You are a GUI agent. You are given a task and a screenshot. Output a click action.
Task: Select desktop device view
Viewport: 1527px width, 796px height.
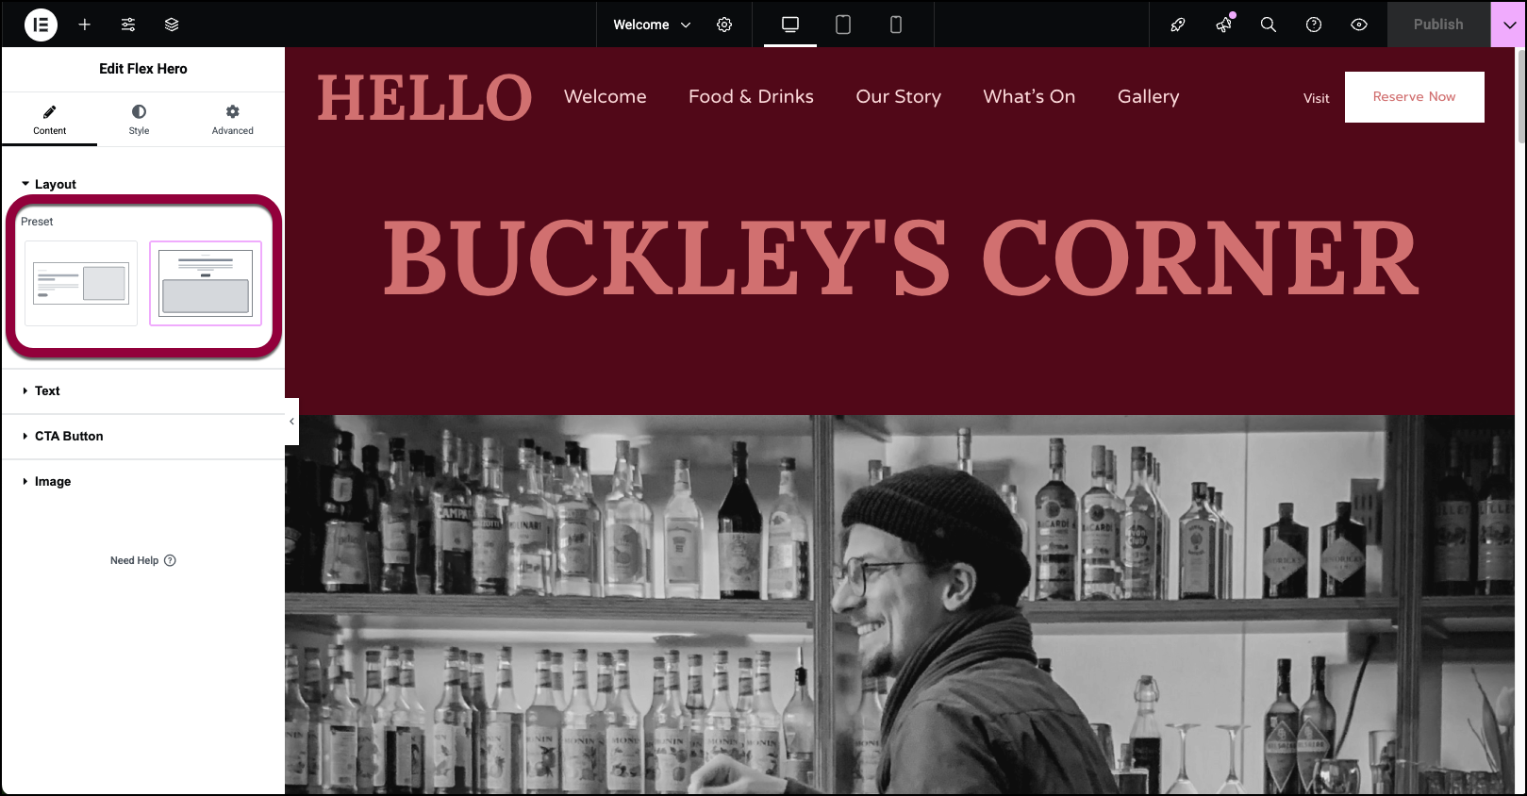coord(790,25)
